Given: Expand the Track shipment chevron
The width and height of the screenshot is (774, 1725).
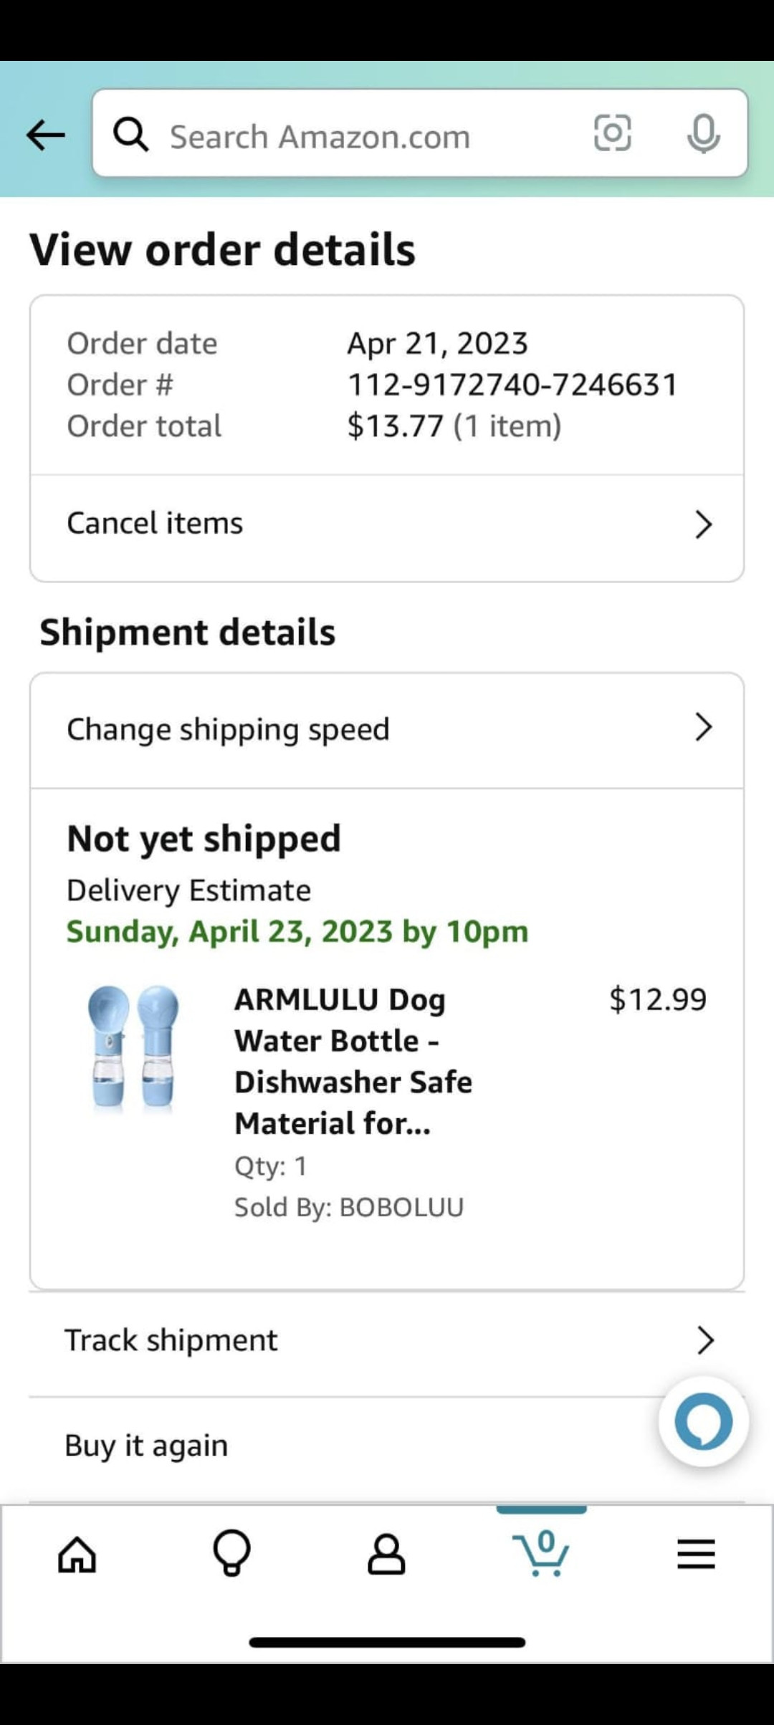Looking at the screenshot, I should [x=705, y=1340].
